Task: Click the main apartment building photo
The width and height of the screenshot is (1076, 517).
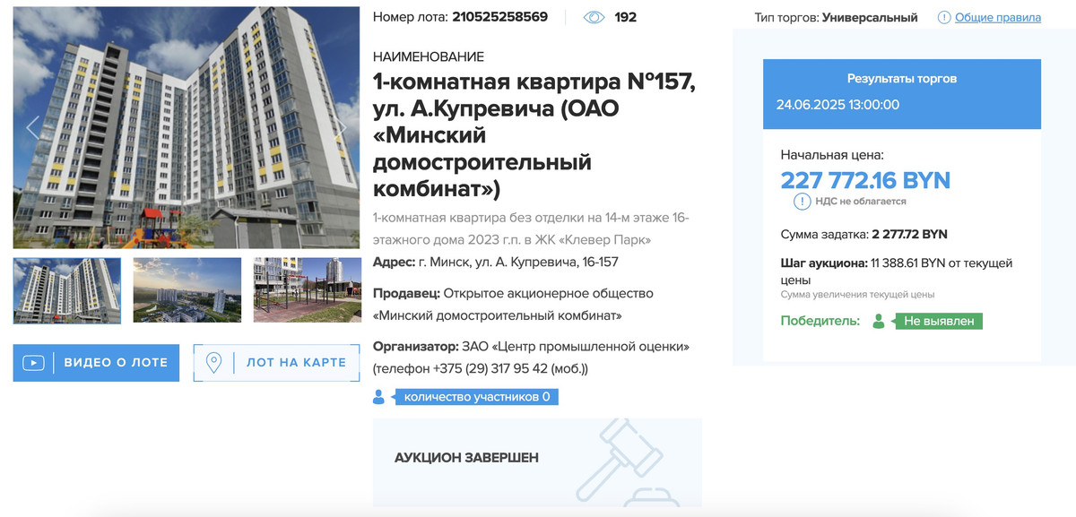Action: (187, 127)
